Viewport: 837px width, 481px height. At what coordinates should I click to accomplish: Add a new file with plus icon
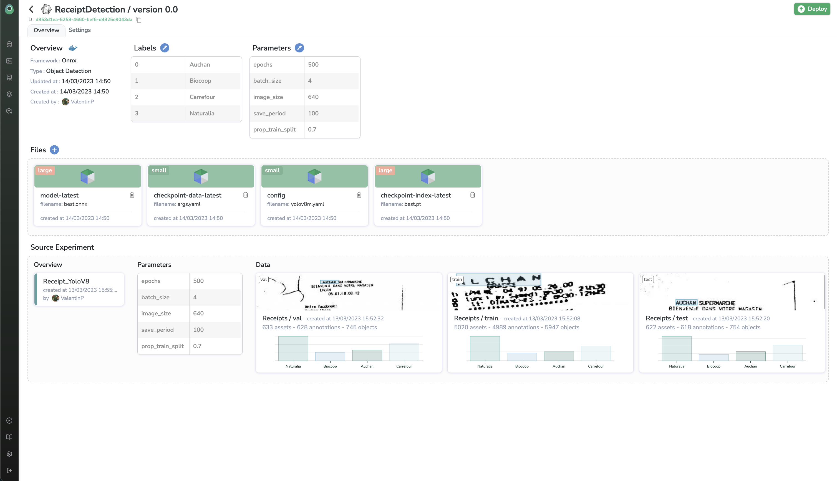54,150
